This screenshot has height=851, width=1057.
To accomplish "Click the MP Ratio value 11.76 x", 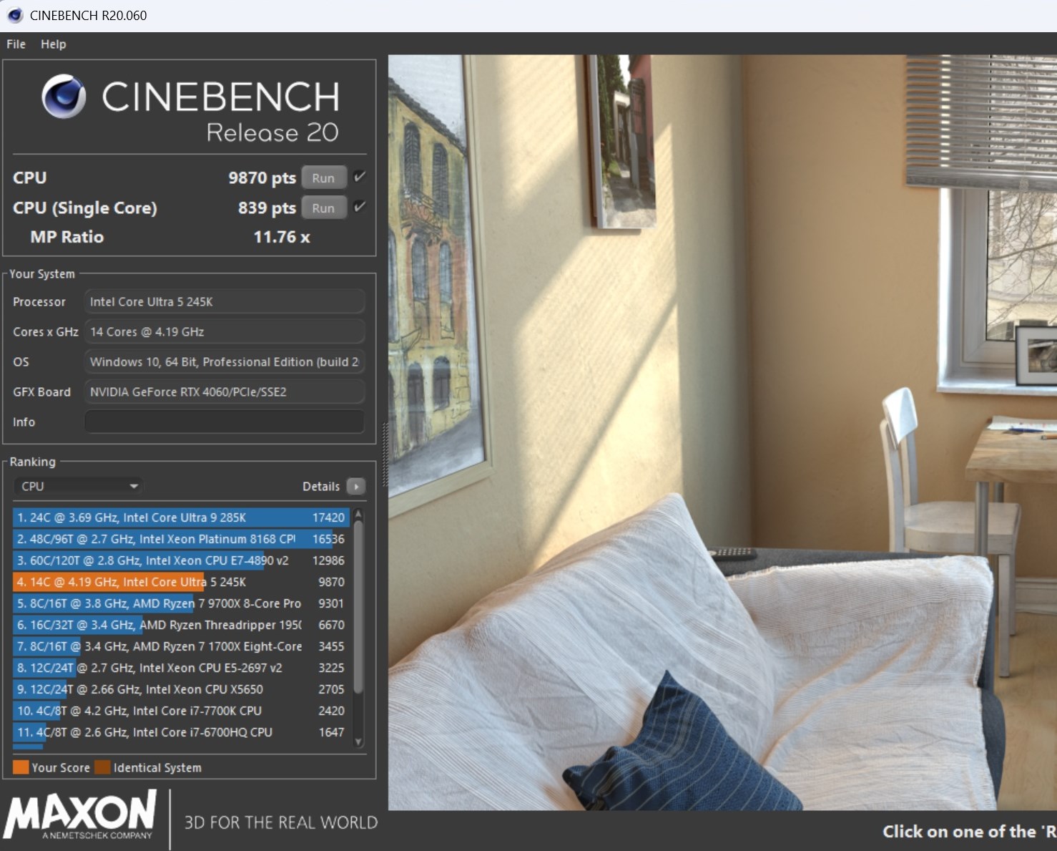I will tap(282, 237).
